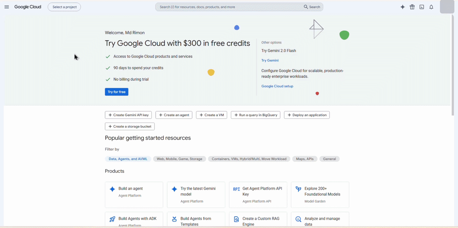This screenshot has height=228, width=458.
Task: Click plus icon on Create a storage bucket
Action: pyautogui.click(x=110, y=126)
